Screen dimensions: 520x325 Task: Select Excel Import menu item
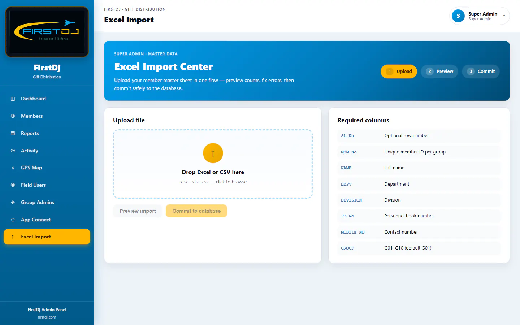[47, 237]
